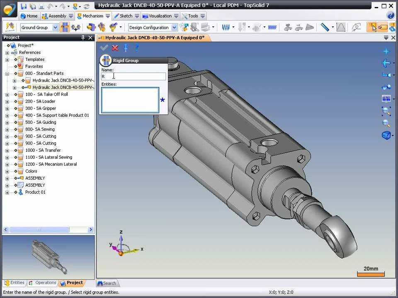The height and width of the screenshot is (298, 398).
Task: Click the blue airplane view orientation icon
Action: (386, 63)
